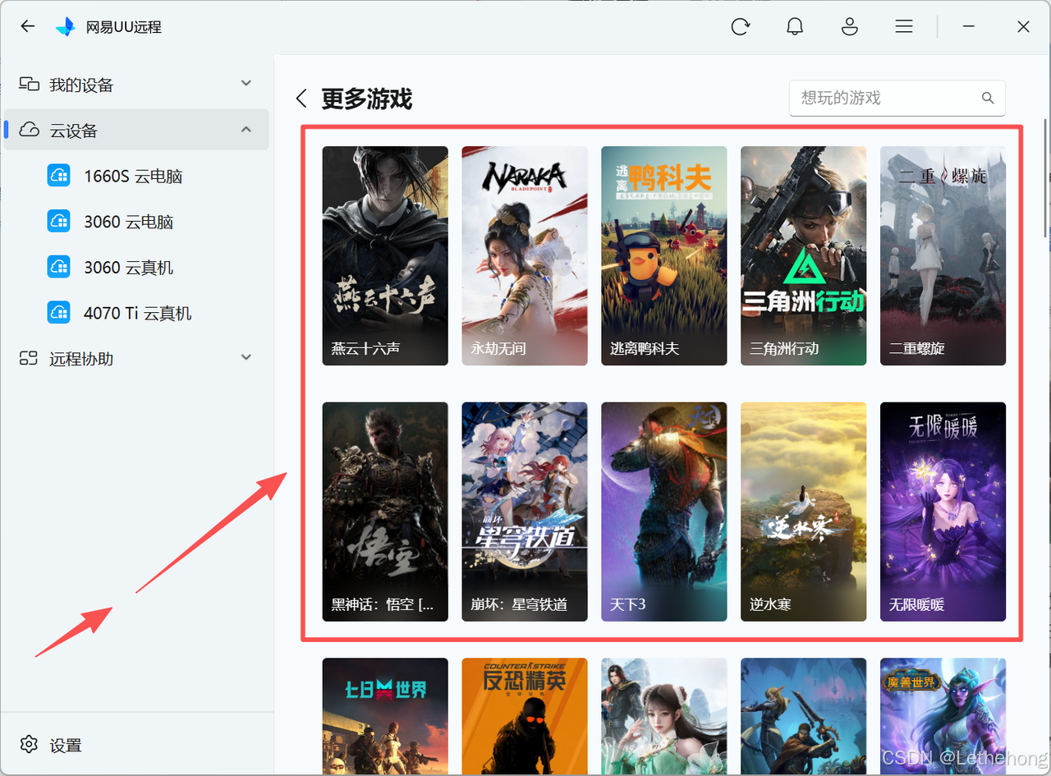
Task: Return from 更多游戏 via back chevron
Action: click(301, 99)
